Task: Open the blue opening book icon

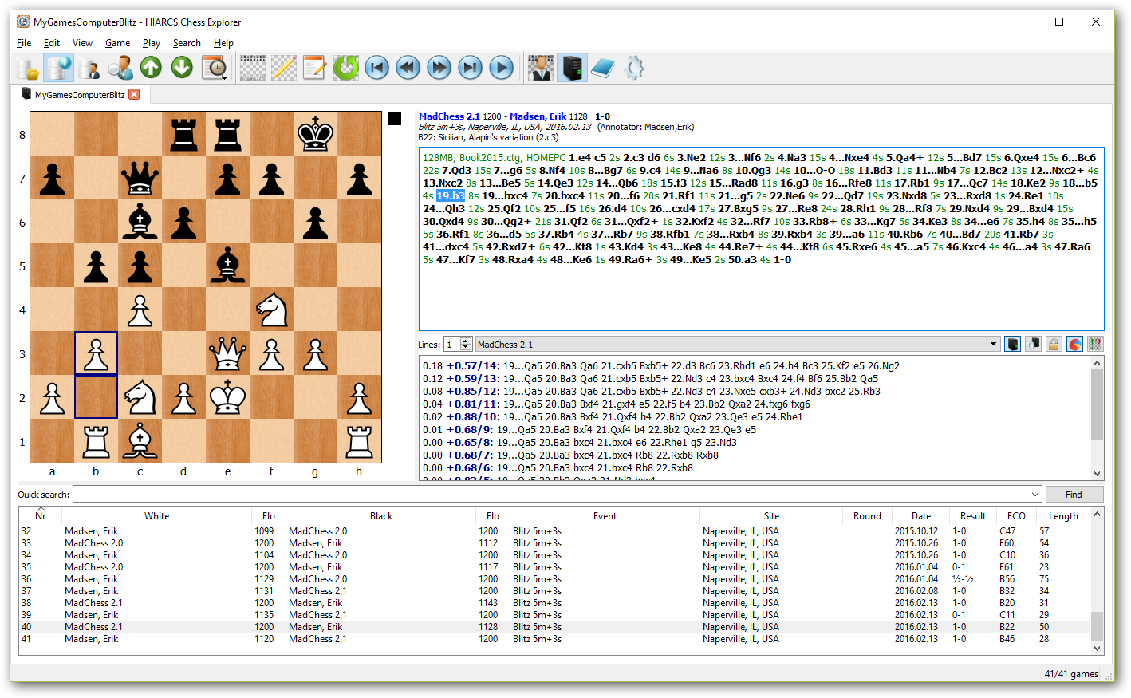Action: point(603,68)
